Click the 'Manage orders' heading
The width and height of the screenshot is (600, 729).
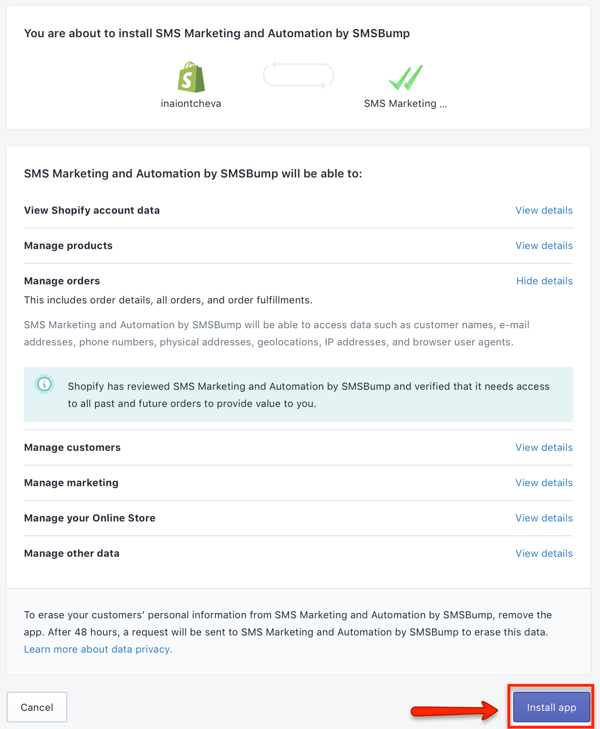[62, 281]
